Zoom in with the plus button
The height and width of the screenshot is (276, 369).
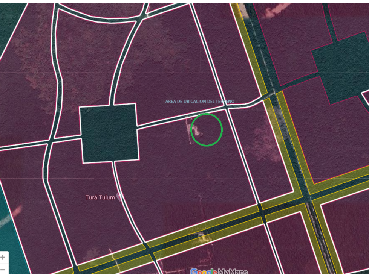click(3, 258)
